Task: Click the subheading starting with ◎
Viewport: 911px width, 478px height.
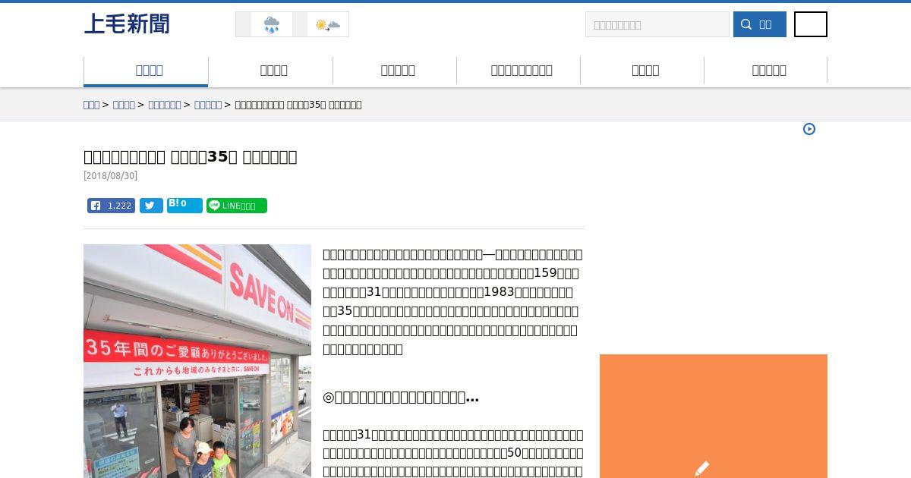Action: pyautogui.click(x=401, y=398)
